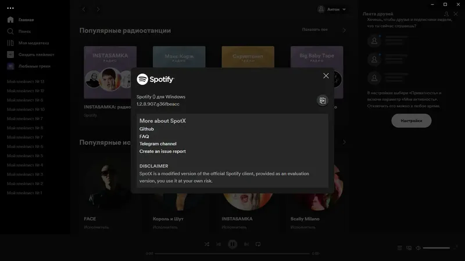
Task: Open Create an issue report link
Action: click(163, 151)
